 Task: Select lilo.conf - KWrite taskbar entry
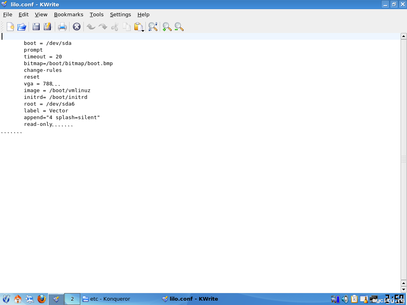[190, 299]
